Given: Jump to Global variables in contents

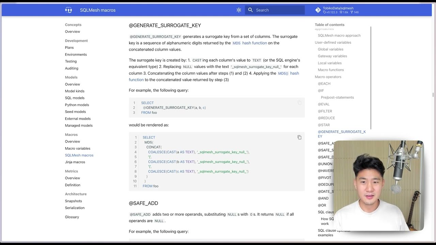Looking at the screenshot, I should (330, 49).
